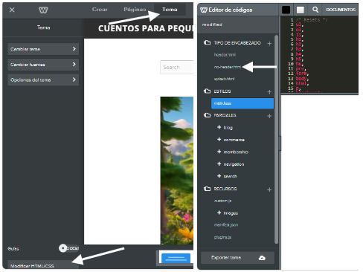
Task: Open custom.js file
Action: click(222, 201)
